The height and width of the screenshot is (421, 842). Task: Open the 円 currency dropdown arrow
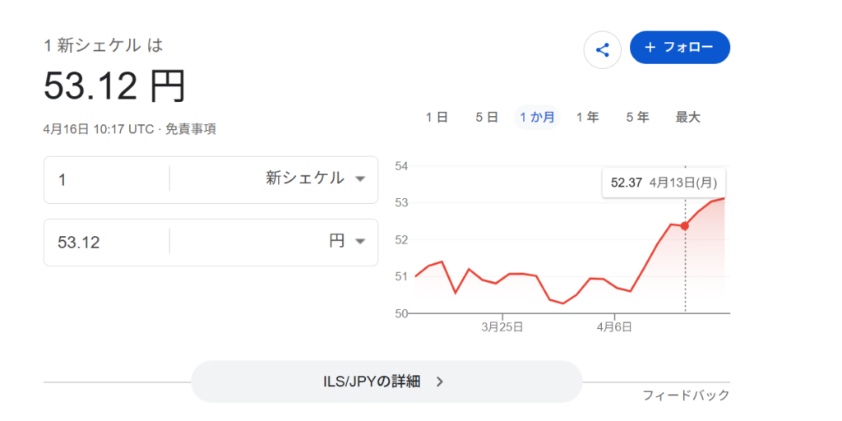359,242
